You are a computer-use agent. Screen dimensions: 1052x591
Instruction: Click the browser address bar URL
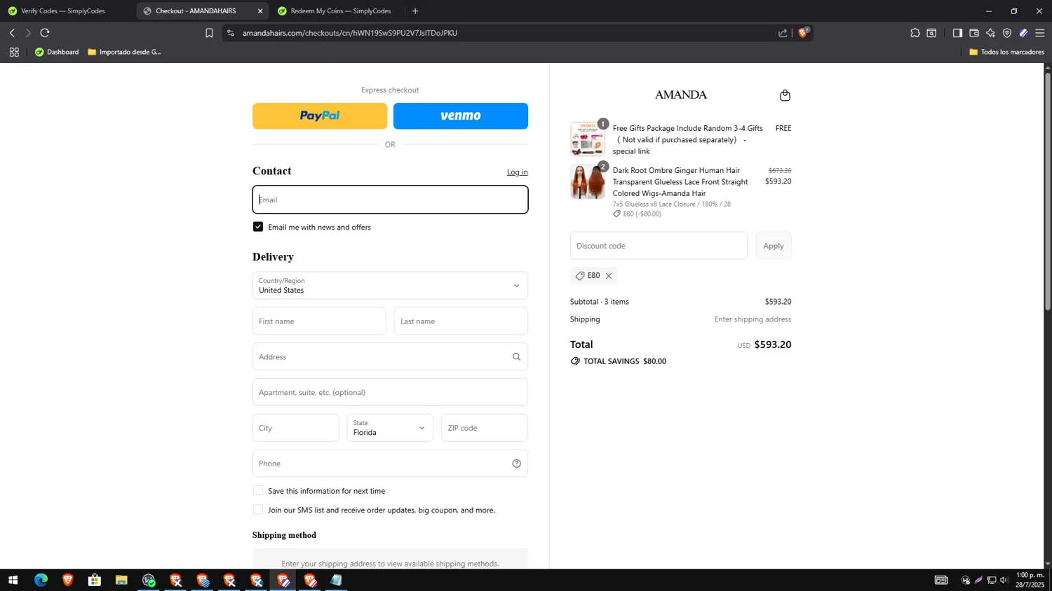pyautogui.click(x=350, y=33)
